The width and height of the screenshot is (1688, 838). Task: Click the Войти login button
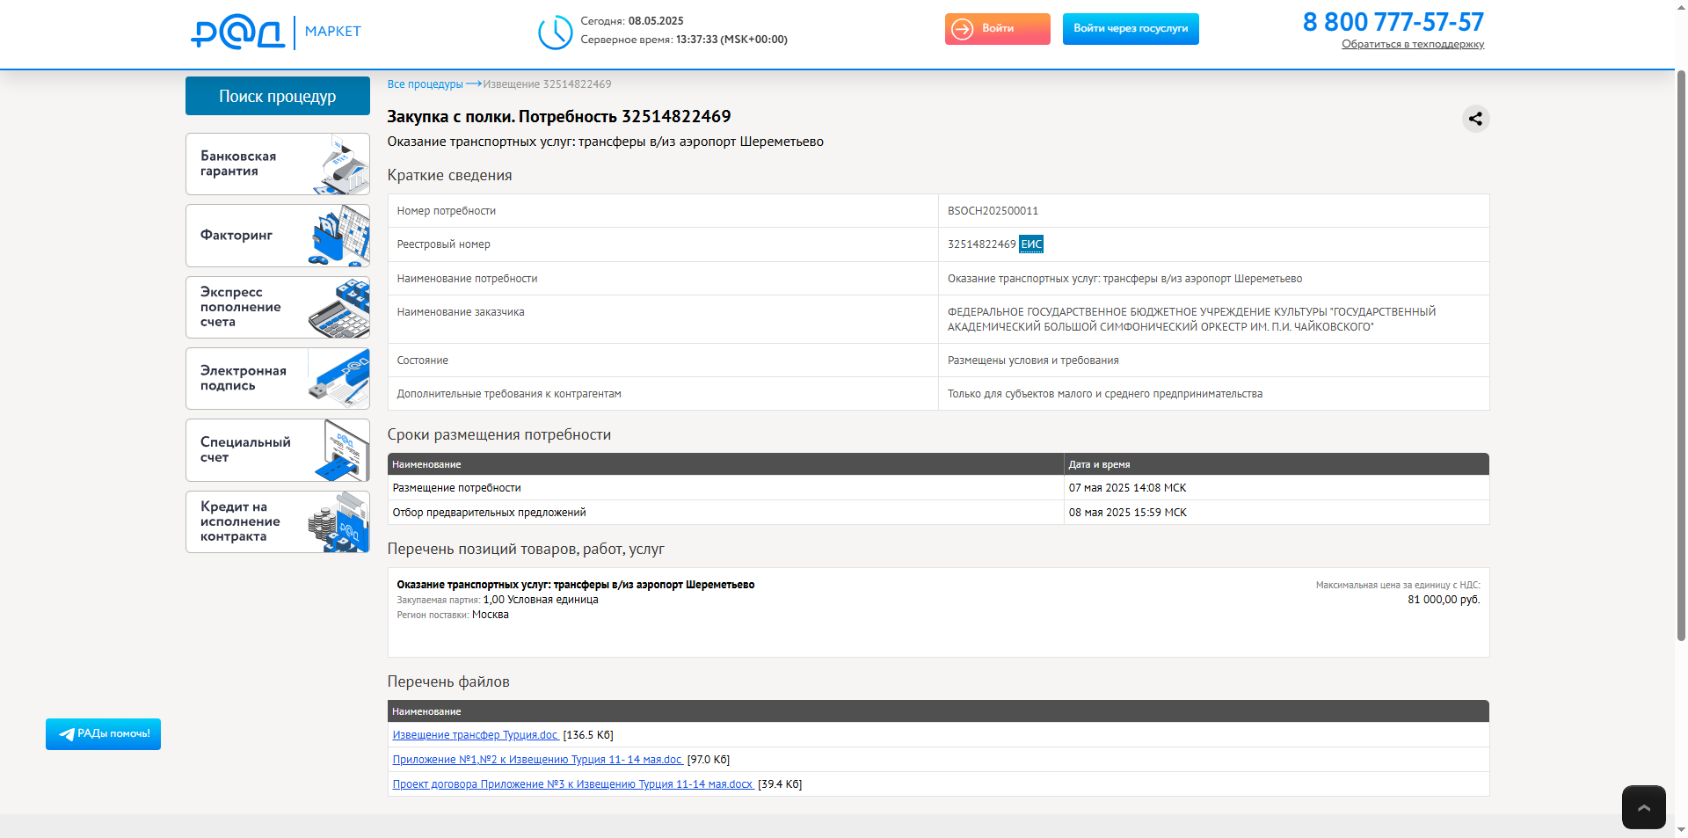(x=997, y=29)
